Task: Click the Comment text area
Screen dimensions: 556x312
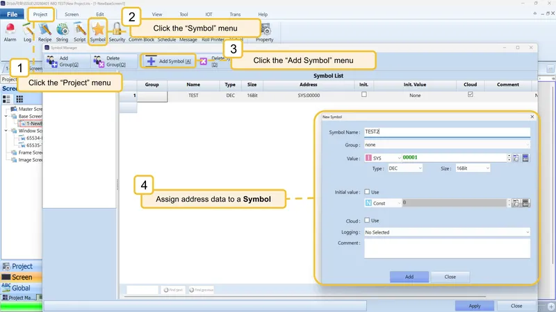Action: pyautogui.click(x=447, y=248)
